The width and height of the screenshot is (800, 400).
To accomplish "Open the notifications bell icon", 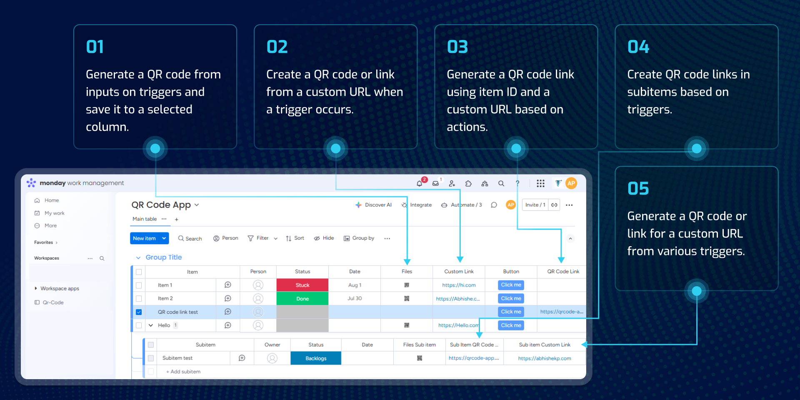I will [x=420, y=183].
